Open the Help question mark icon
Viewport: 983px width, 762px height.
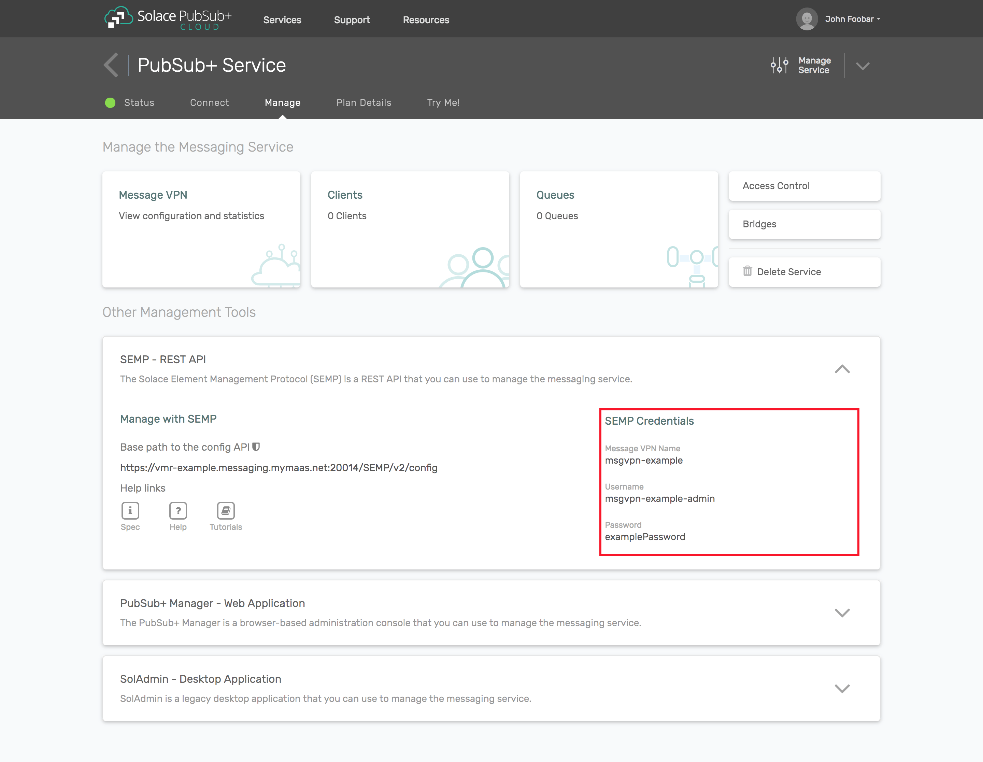178,510
